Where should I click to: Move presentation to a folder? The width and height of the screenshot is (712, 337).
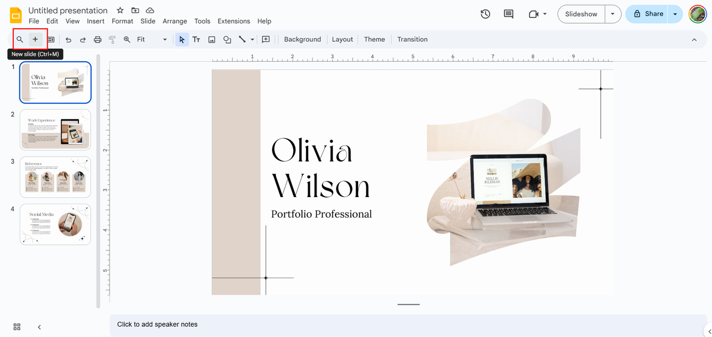pos(135,11)
